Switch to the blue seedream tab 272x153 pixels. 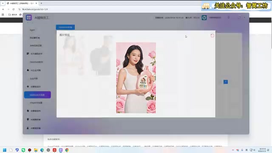pyautogui.click(x=65, y=27)
